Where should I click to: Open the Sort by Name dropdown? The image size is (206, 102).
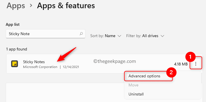point(106,36)
